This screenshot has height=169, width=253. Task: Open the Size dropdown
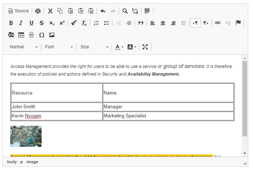pos(94,47)
